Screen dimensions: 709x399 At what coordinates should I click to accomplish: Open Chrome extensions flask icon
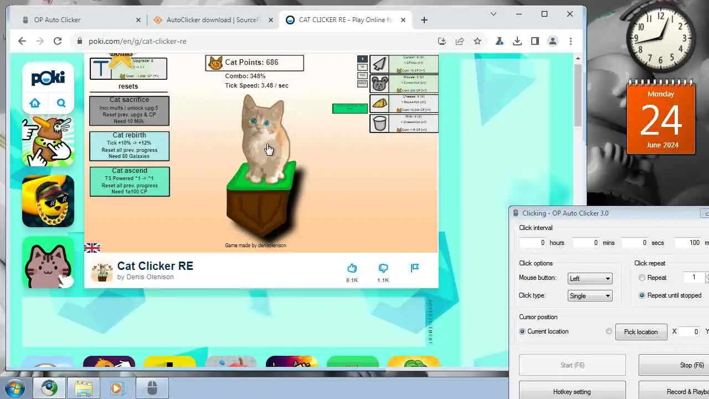pos(500,41)
